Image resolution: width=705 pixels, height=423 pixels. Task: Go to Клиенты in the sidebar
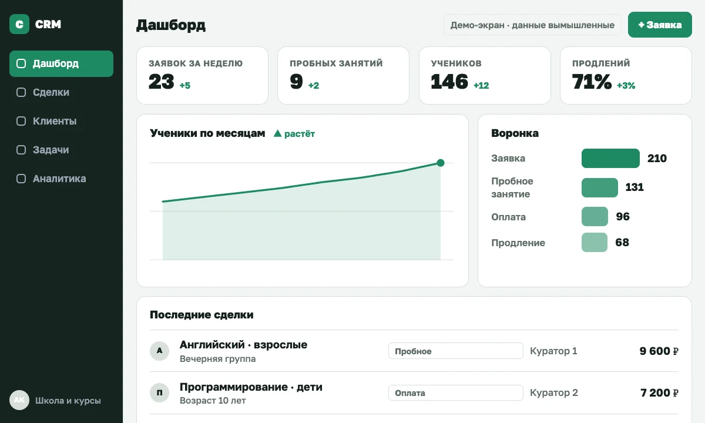click(x=61, y=121)
